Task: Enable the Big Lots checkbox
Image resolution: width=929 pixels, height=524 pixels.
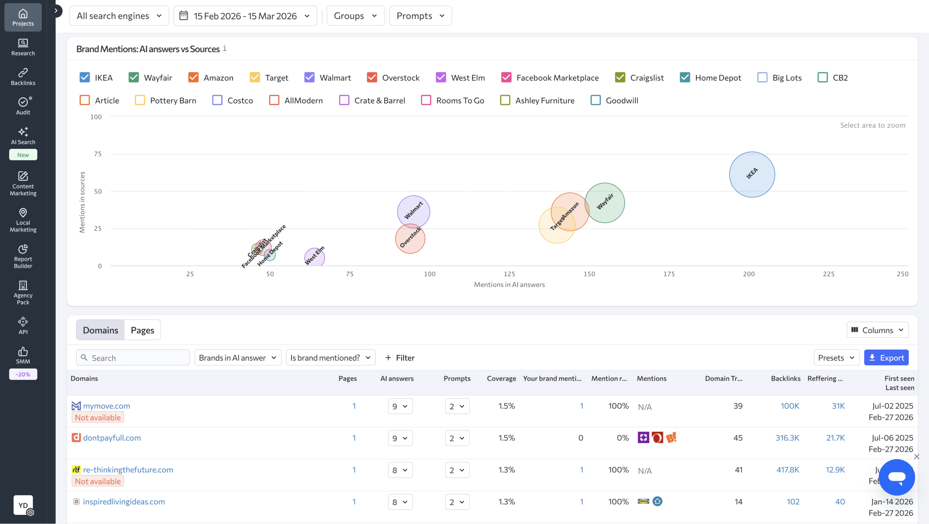Action: click(x=762, y=77)
